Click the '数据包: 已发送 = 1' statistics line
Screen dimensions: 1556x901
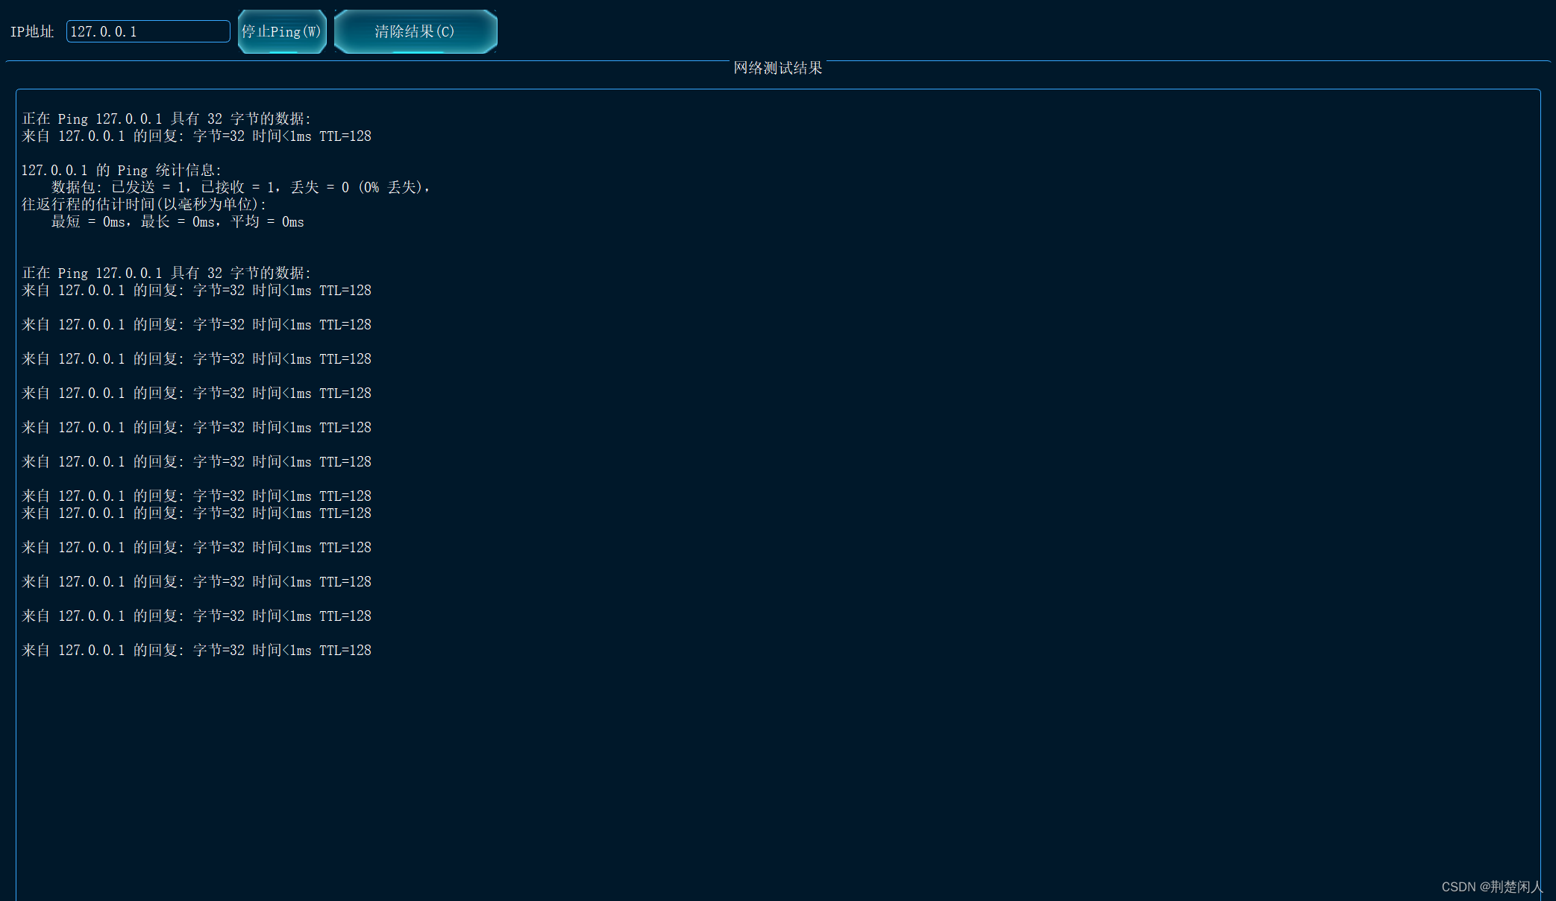point(241,187)
